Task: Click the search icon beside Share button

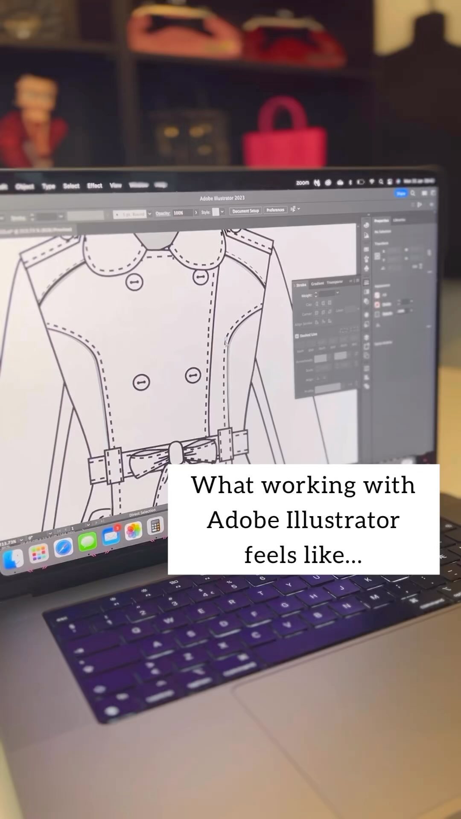Action: (413, 194)
